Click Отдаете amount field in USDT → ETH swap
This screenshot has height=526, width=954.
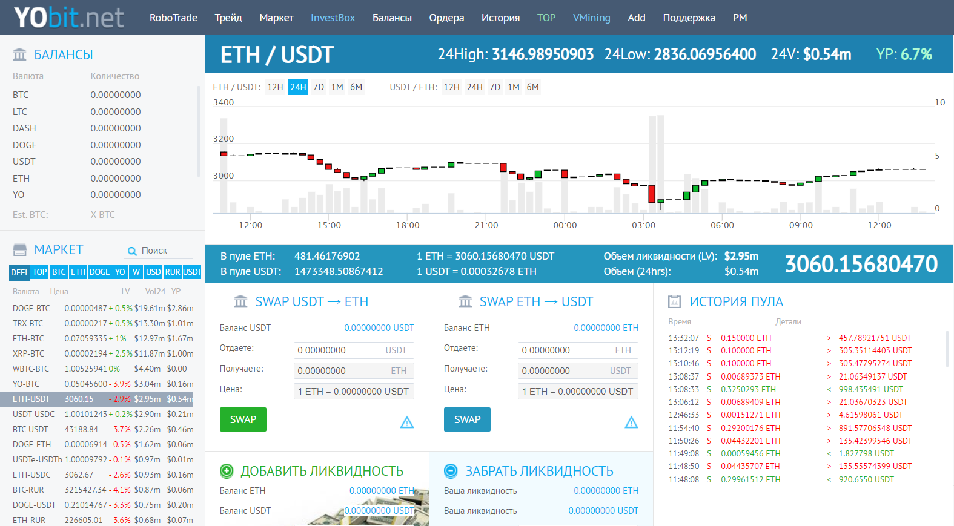(354, 350)
